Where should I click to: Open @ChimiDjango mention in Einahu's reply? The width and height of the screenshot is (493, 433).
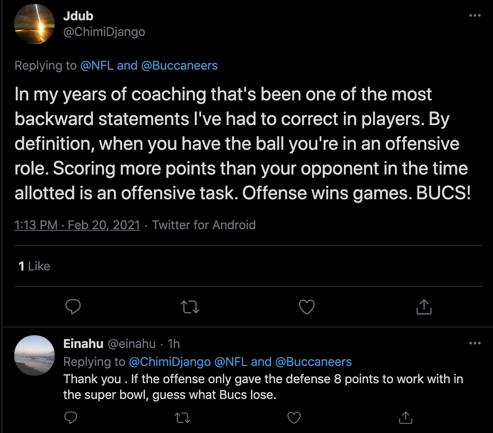coord(170,362)
